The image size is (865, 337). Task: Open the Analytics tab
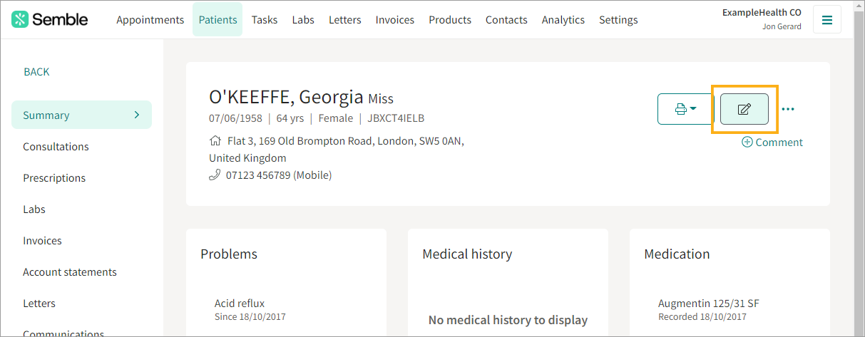pos(563,20)
